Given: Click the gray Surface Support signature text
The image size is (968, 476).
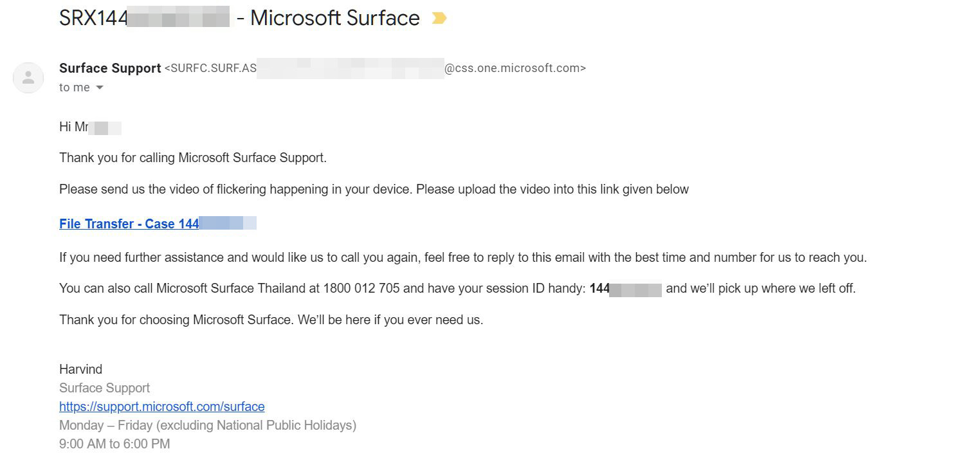Looking at the screenshot, I should pos(104,388).
